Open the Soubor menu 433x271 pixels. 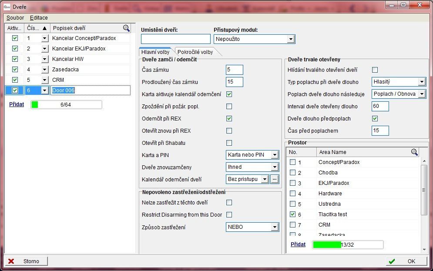15,18
